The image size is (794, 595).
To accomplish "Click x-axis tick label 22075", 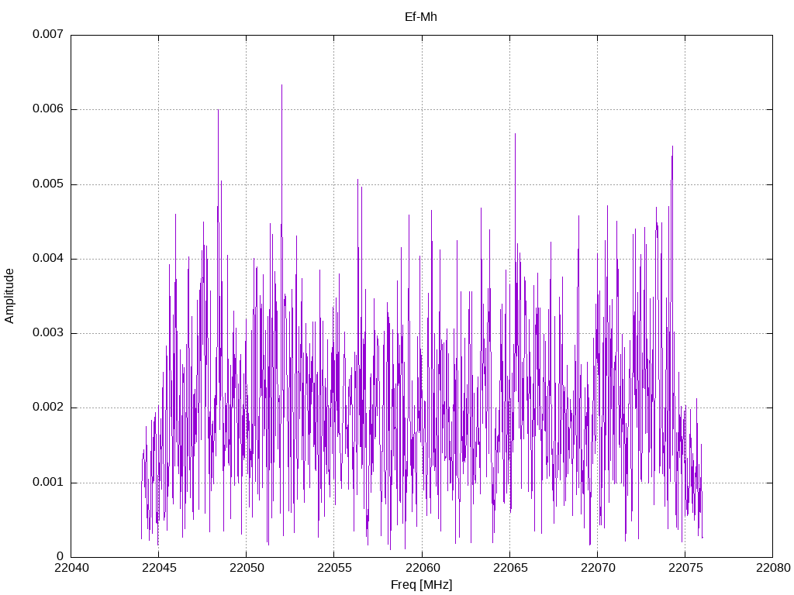I will [685, 568].
